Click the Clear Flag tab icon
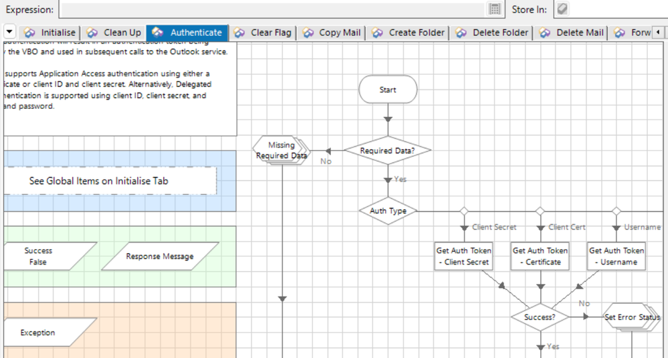Screen dimensions: 668x358 [x=239, y=33]
